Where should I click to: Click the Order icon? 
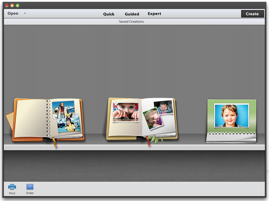30,187
